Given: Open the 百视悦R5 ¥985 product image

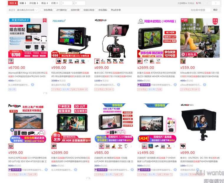Looking at the screenshot, I should tap(114, 123).
